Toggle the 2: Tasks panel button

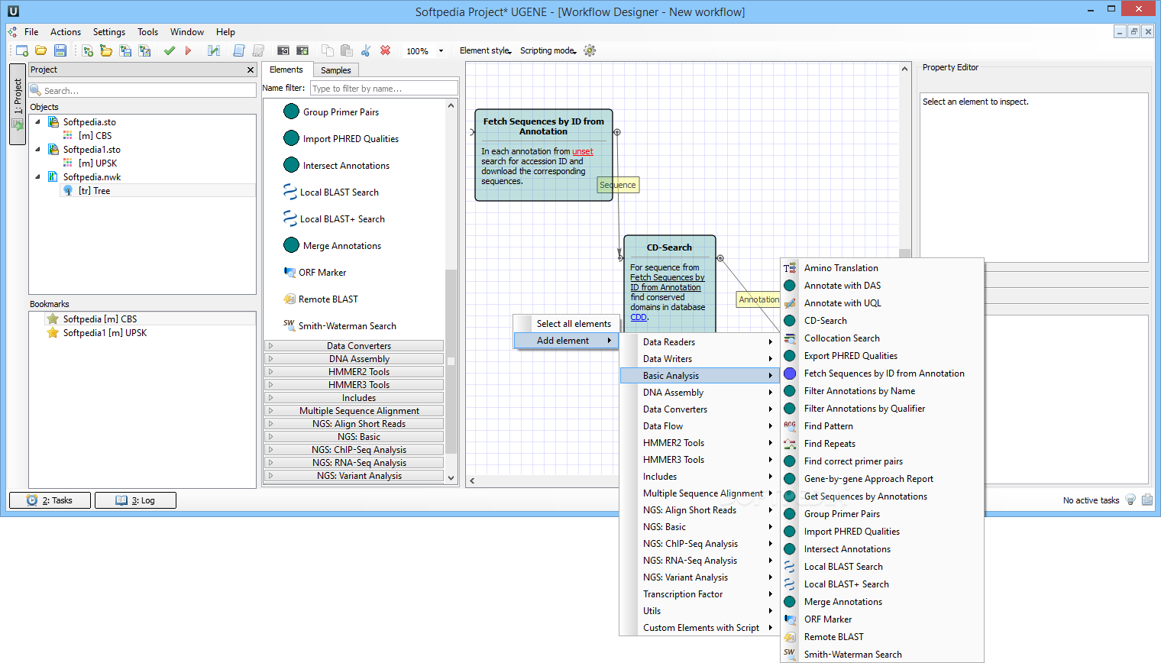[50, 500]
